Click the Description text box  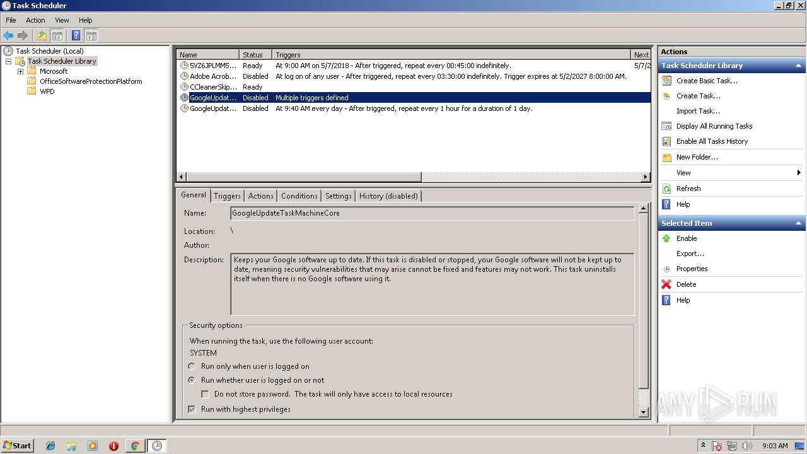(433, 284)
